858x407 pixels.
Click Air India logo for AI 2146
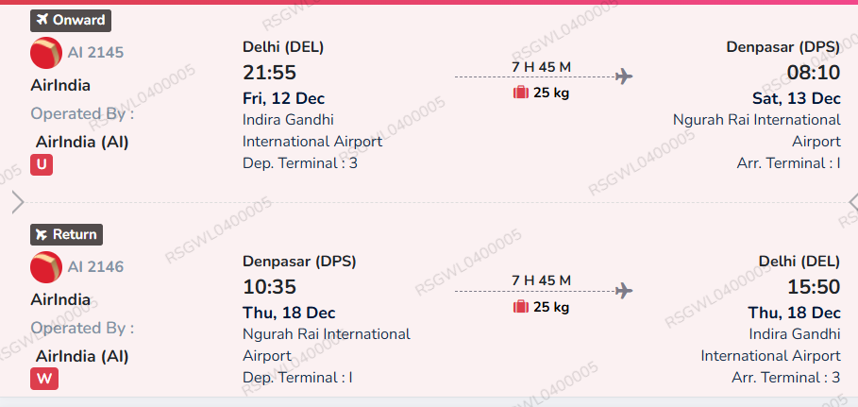click(46, 267)
